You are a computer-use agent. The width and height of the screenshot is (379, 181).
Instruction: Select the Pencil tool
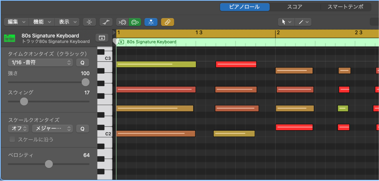[301, 22]
